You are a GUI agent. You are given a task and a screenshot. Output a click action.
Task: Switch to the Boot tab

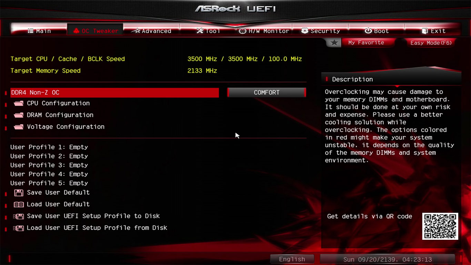[377, 31]
